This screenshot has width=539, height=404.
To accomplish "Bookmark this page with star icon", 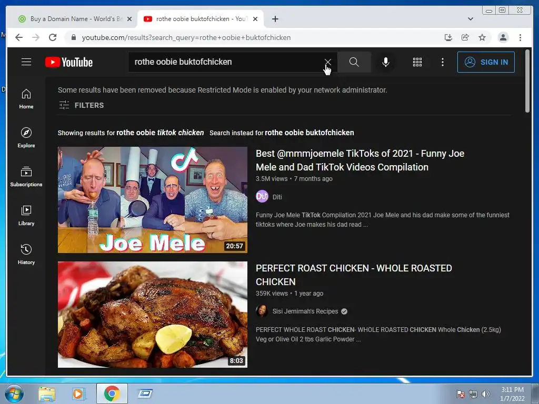I will click(482, 37).
